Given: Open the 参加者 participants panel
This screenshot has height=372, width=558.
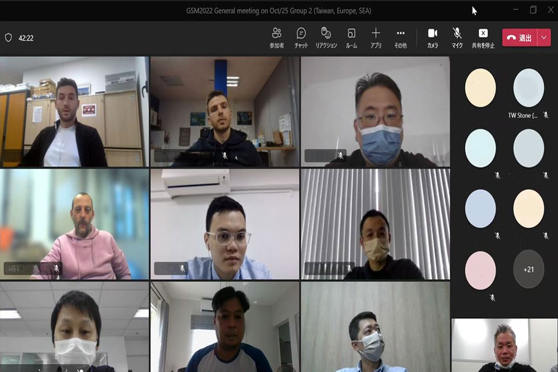Looking at the screenshot, I should [x=277, y=37].
